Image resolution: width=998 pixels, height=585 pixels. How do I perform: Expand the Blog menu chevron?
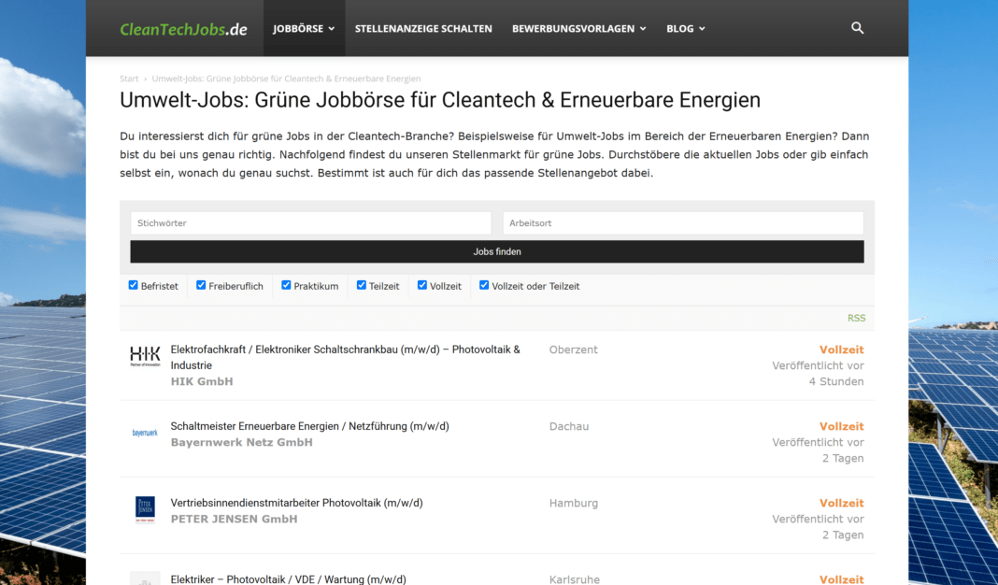click(x=702, y=29)
